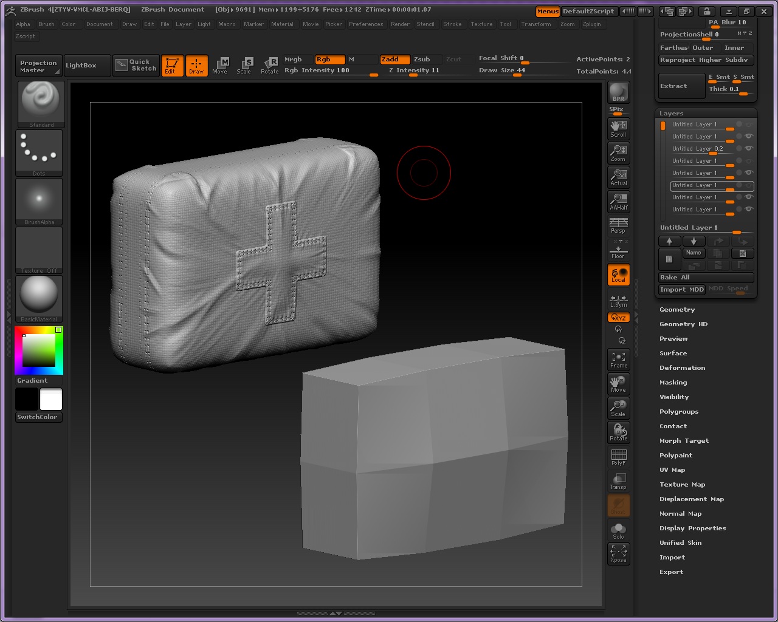The height and width of the screenshot is (622, 778).
Task: Click the Frame mesh icon
Action: coord(618,359)
